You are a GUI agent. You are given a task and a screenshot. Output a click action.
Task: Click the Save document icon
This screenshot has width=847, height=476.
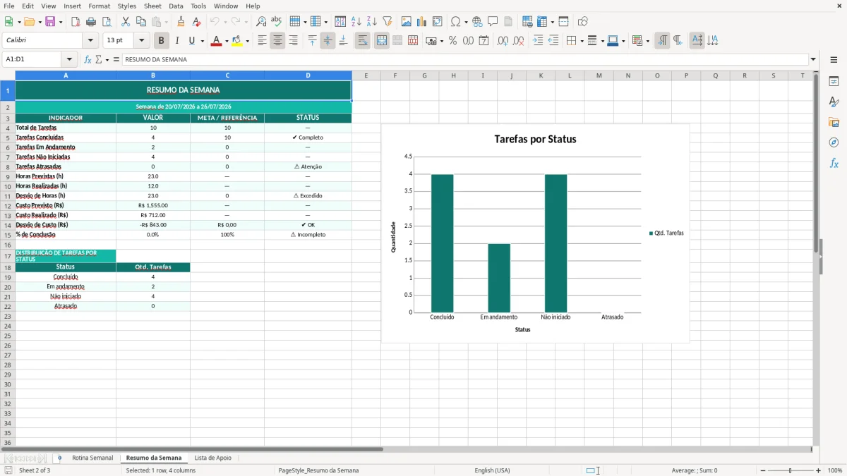[50, 22]
